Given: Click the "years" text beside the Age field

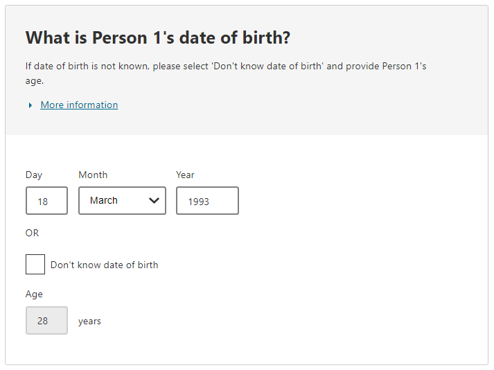Looking at the screenshot, I should tap(89, 321).
